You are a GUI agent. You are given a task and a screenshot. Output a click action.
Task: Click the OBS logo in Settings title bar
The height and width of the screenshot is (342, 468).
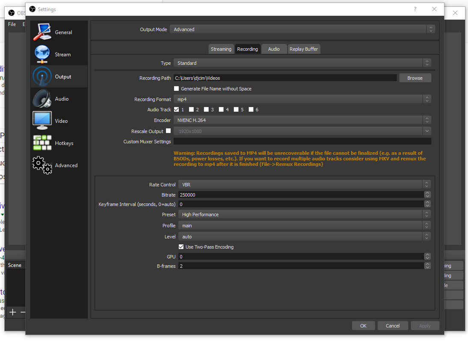[32, 9]
